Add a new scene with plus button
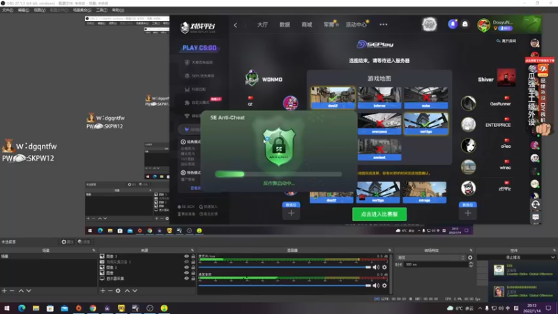The image size is (558, 314). [4, 291]
